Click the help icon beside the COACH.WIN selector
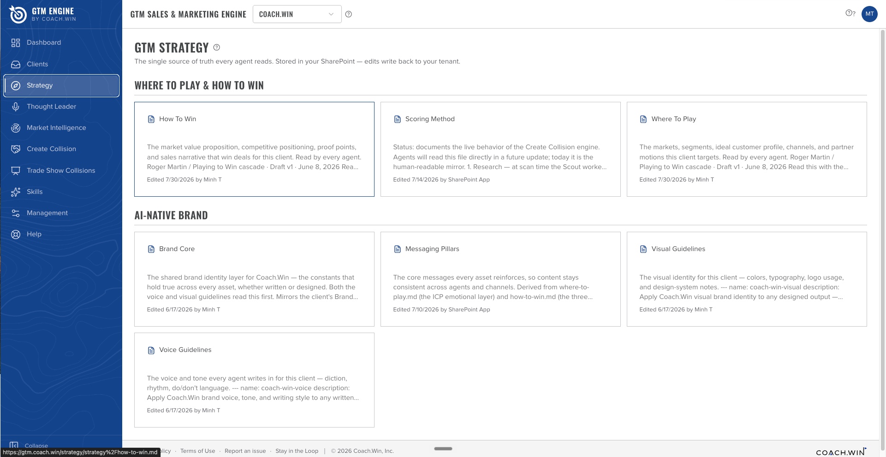The width and height of the screenshot is (886, 457). click(349, 14)
